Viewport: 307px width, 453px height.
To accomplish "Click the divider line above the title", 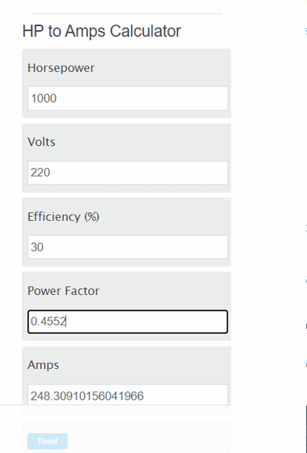I will point(128,14).
